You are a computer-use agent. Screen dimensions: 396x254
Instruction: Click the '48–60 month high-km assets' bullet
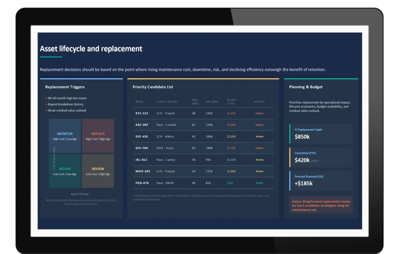(x=67, y=98)
